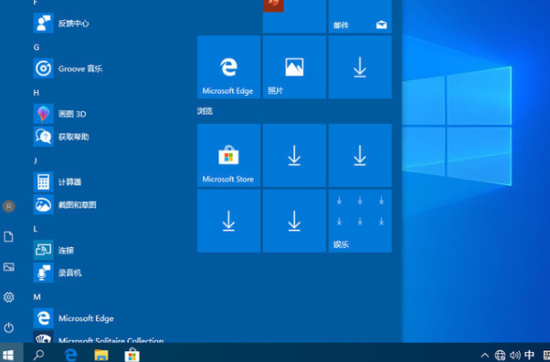Image resolution: width=550 pixels, height=362 pixels.
Task: Click the 浏览 tile group heading
Action: pyautogui.click(x=205, y=111)
